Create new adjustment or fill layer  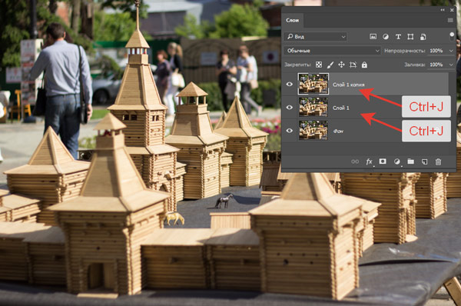tap(397, 161)
